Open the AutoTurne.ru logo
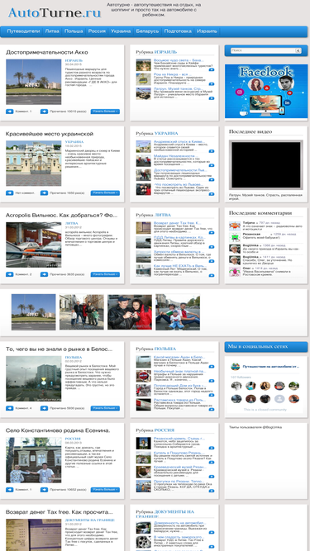Viewport: 310px width, 551px height. (x=55, y=12)
